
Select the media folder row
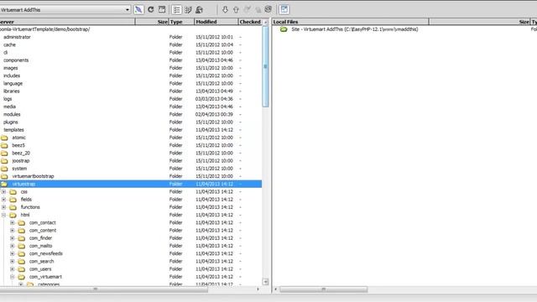click(131, 107)
